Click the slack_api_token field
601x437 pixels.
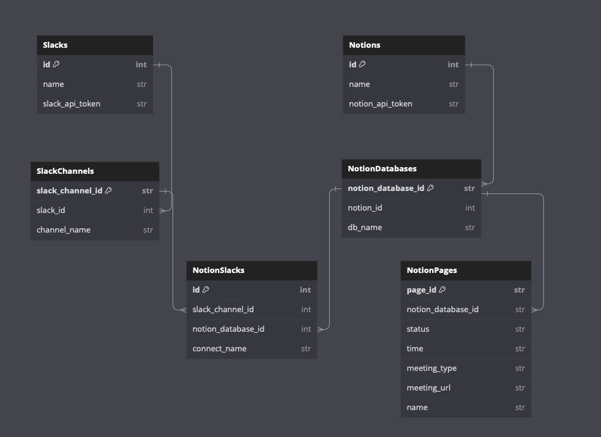(95, 104)
